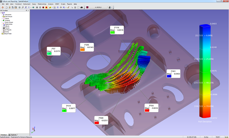Click blue swatch in P481 callout
This screenshot has width=229, height=138.
169,76
